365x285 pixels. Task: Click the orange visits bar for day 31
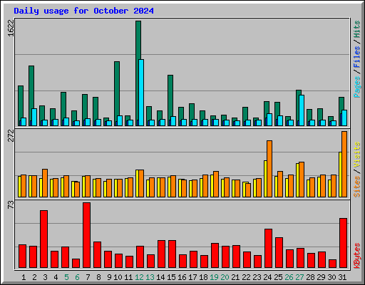[344, 165]
